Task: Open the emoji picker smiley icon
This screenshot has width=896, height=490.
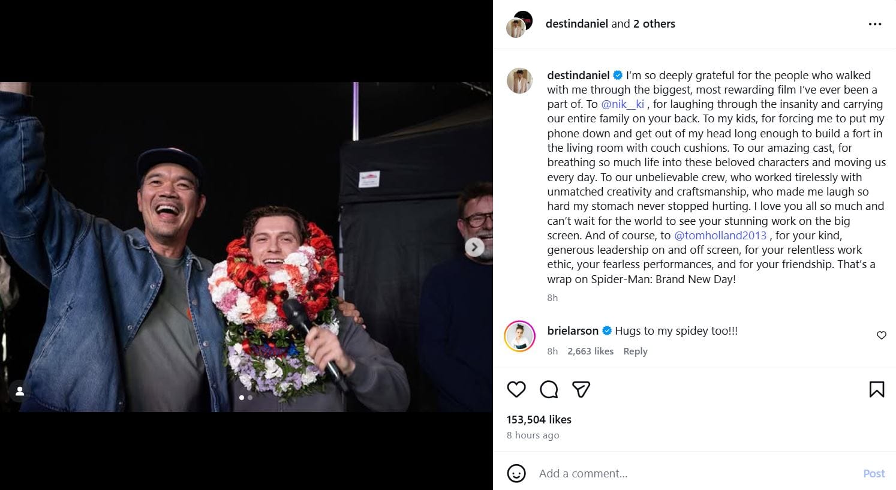Action: tap(516, 473)
